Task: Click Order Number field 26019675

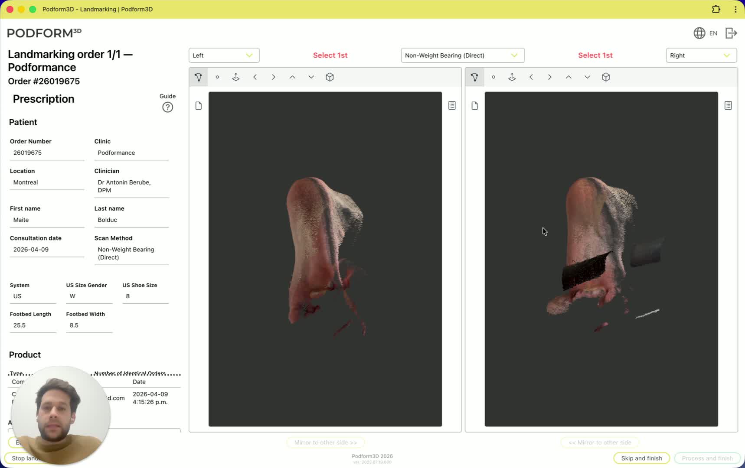Action: coord(47,153)
